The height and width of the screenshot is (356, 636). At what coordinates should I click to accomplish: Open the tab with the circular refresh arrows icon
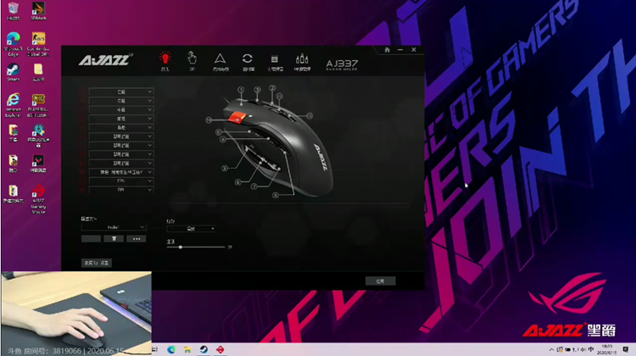click(x=248, y=61)
